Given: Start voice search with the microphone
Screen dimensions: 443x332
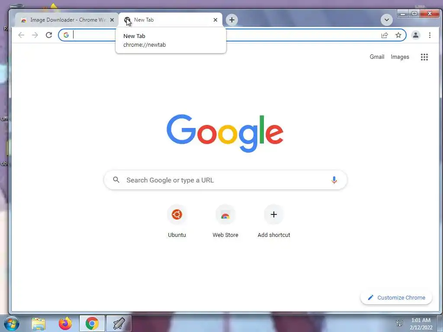Looking at the screenshot, I should coord(334,180).
